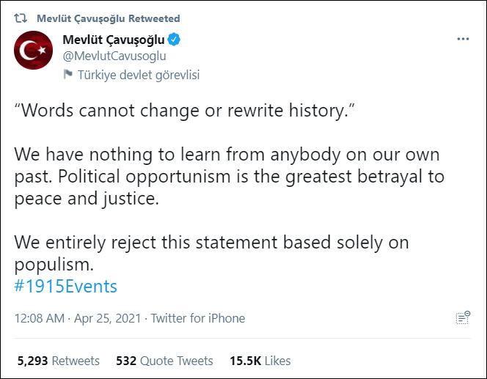View the 5,293 Retweets list
This screenshot has width=487, height=379.
tap(58, 361)
